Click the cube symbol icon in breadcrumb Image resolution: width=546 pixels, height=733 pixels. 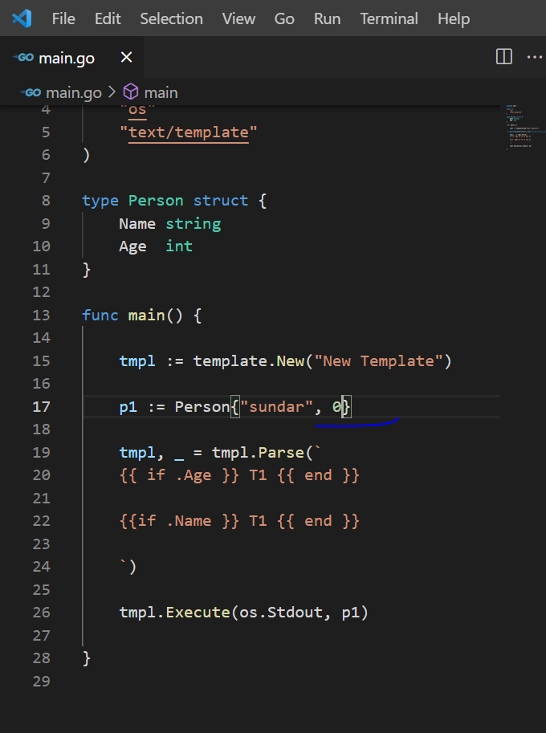tap(130, 92)
